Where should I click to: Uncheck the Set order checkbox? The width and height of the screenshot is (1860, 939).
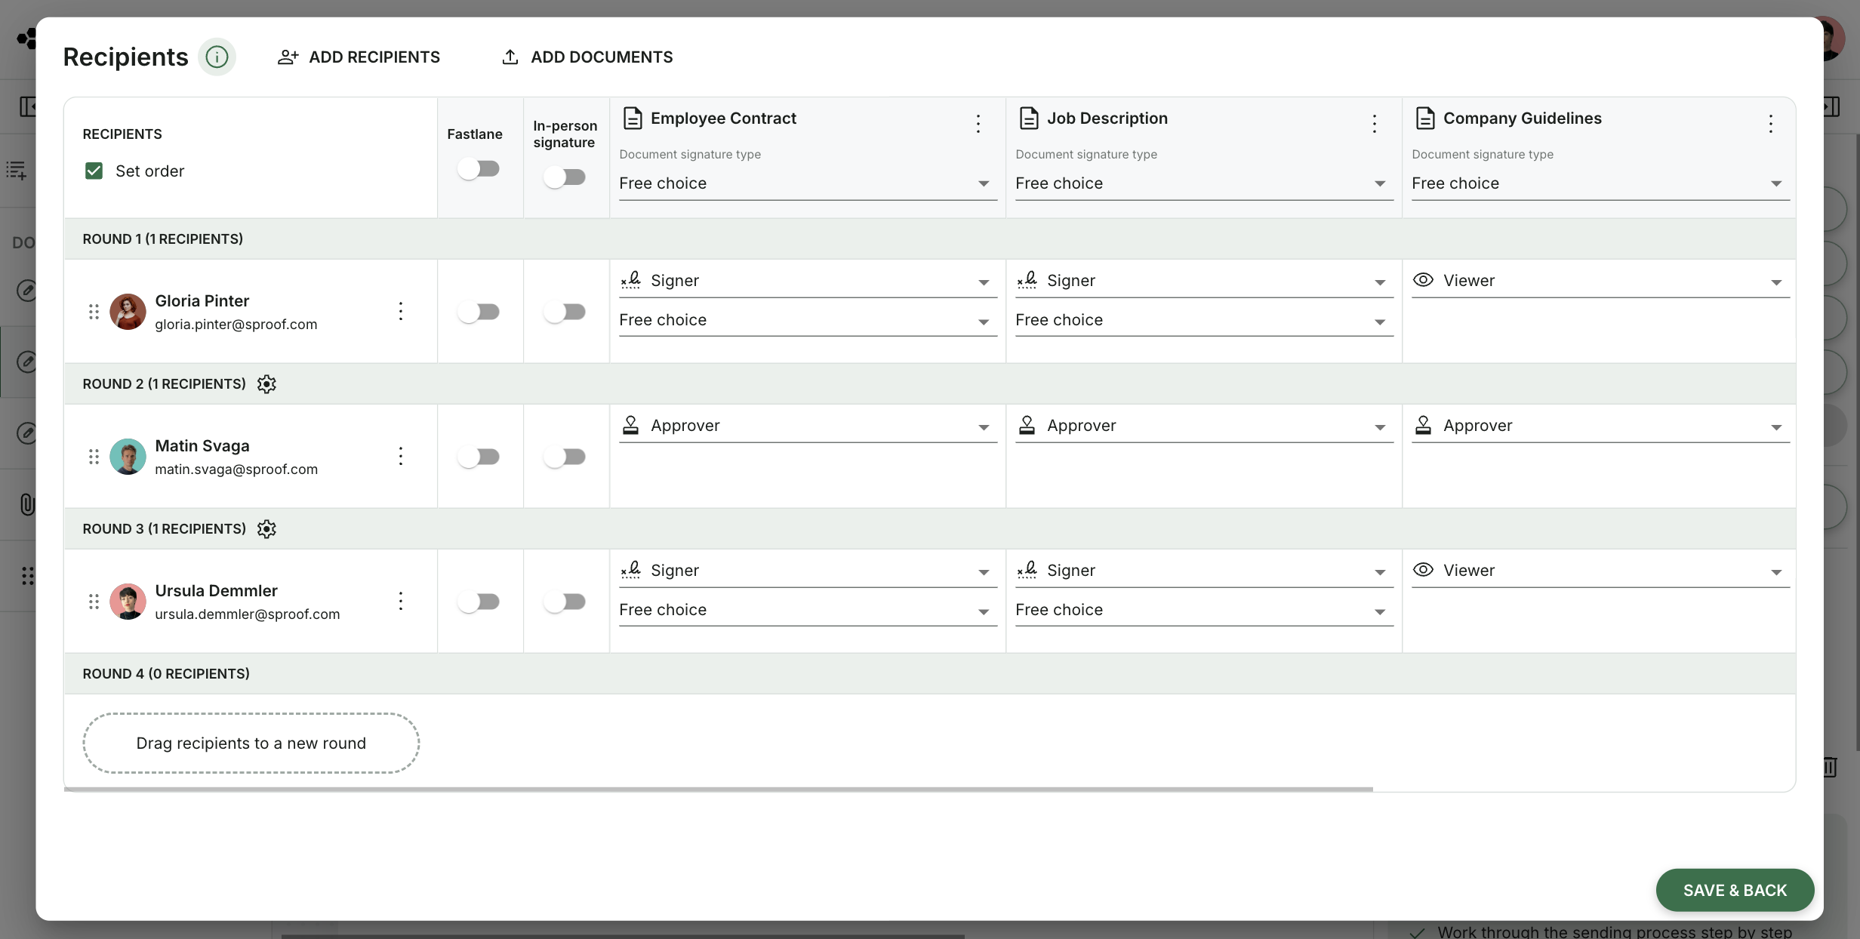94,171
